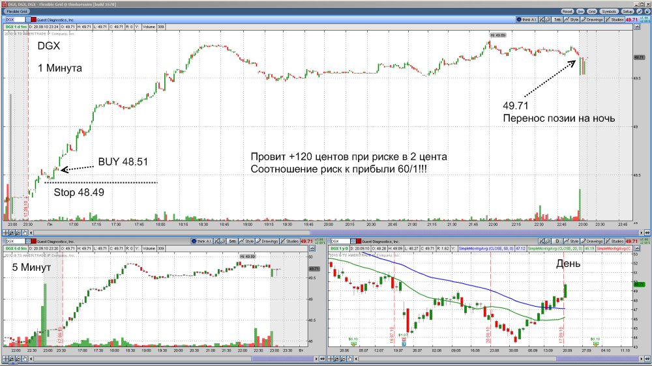Open Studies in the 1-minute chart toolbar
The image size is (652, 366).
614,20
